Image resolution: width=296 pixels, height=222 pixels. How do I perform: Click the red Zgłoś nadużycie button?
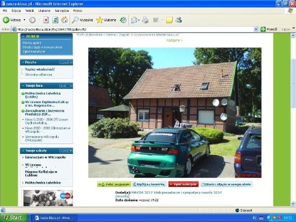click(182, 184)
